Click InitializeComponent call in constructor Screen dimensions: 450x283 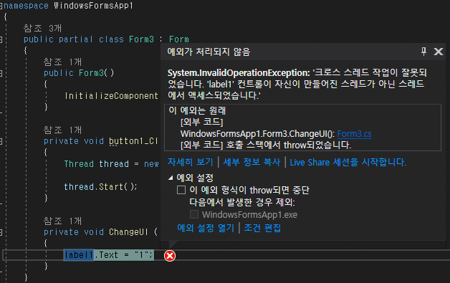click(x=111, y=96)
